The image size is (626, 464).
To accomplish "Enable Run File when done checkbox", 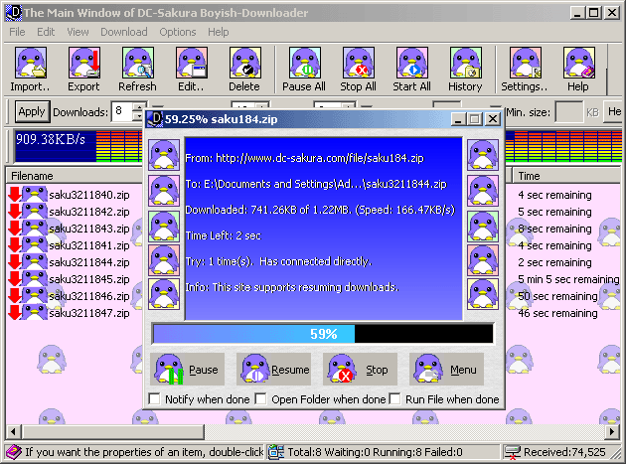I will point(394,398).
